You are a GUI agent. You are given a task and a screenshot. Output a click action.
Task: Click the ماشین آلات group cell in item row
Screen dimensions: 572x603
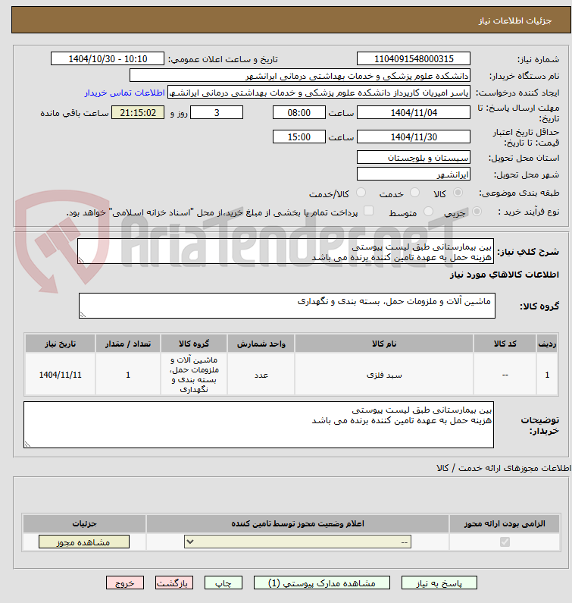[194, 375]
